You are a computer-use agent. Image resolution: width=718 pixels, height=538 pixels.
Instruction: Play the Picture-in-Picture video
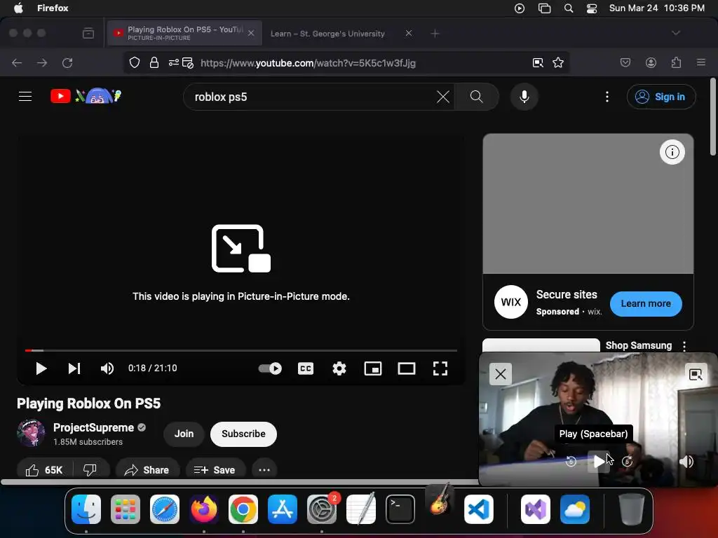599,462
